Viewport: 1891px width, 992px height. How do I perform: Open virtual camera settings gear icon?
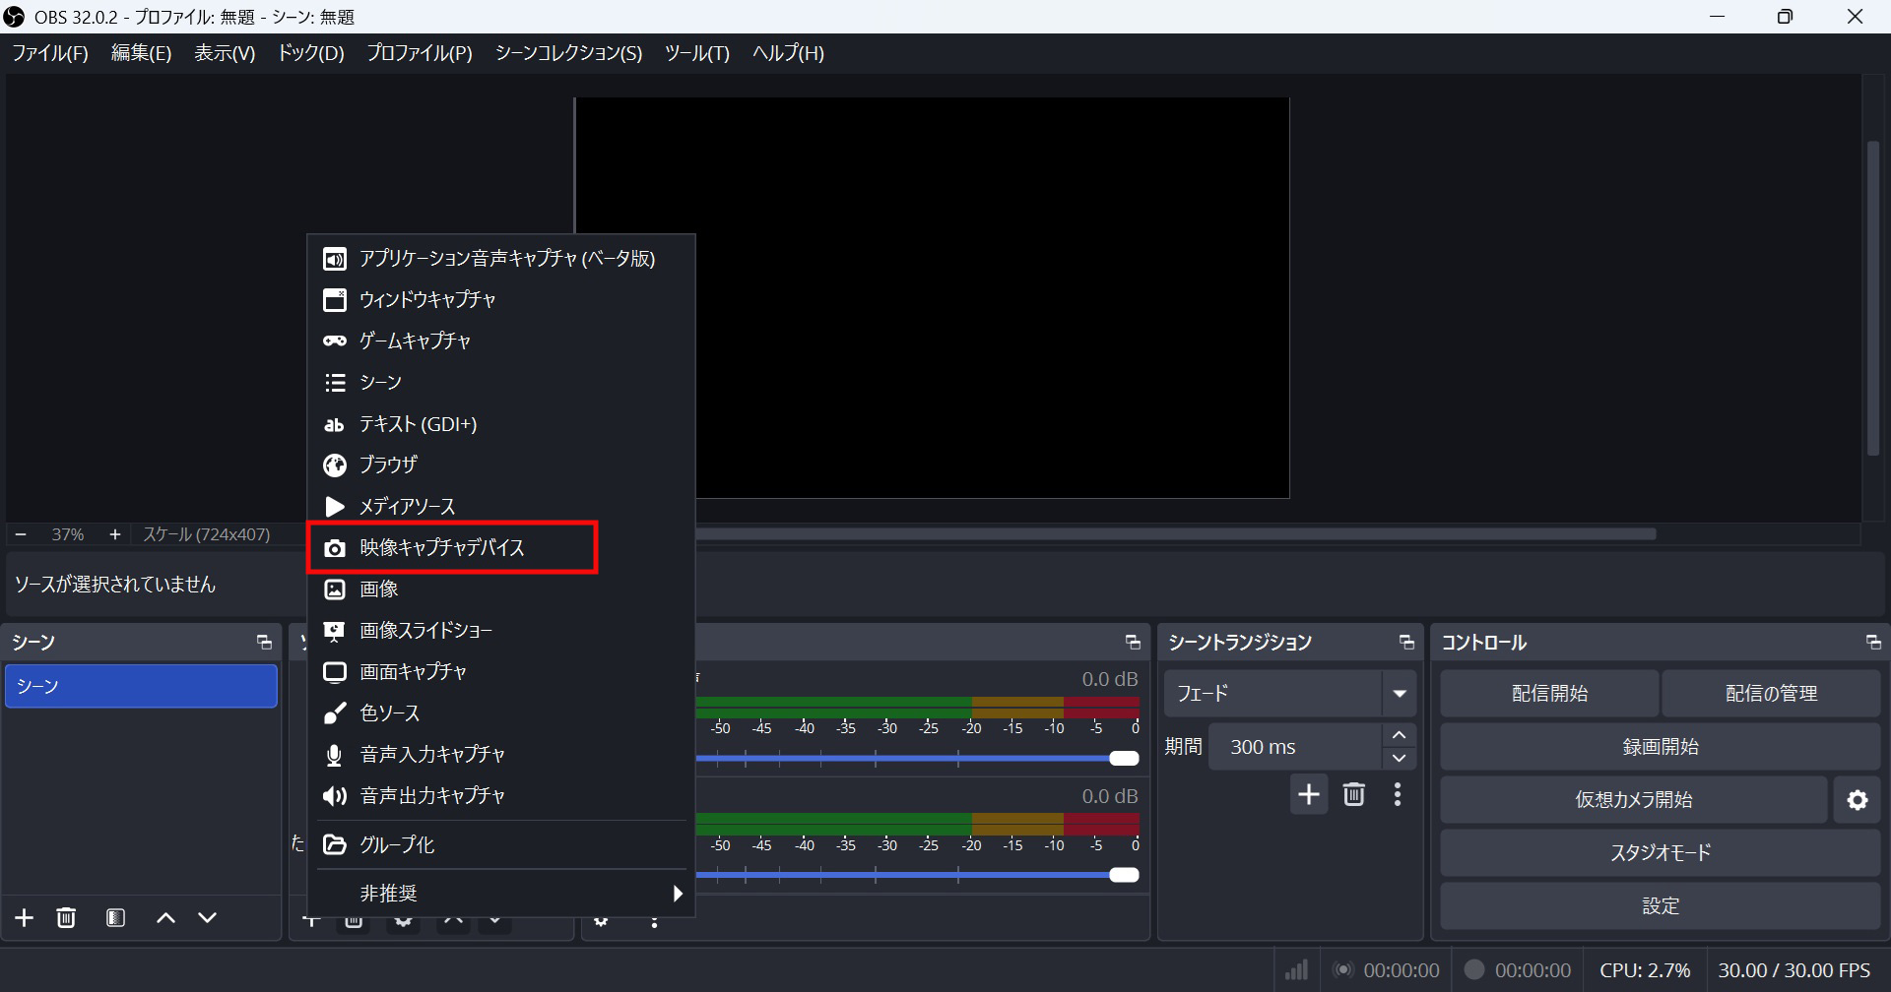point(1857,800)
